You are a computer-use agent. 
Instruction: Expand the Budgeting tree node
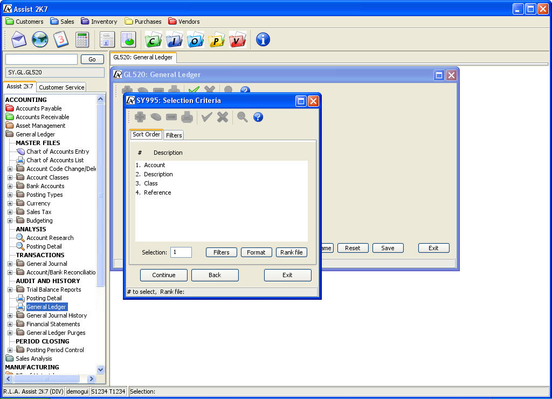click(x=10, y=221)
